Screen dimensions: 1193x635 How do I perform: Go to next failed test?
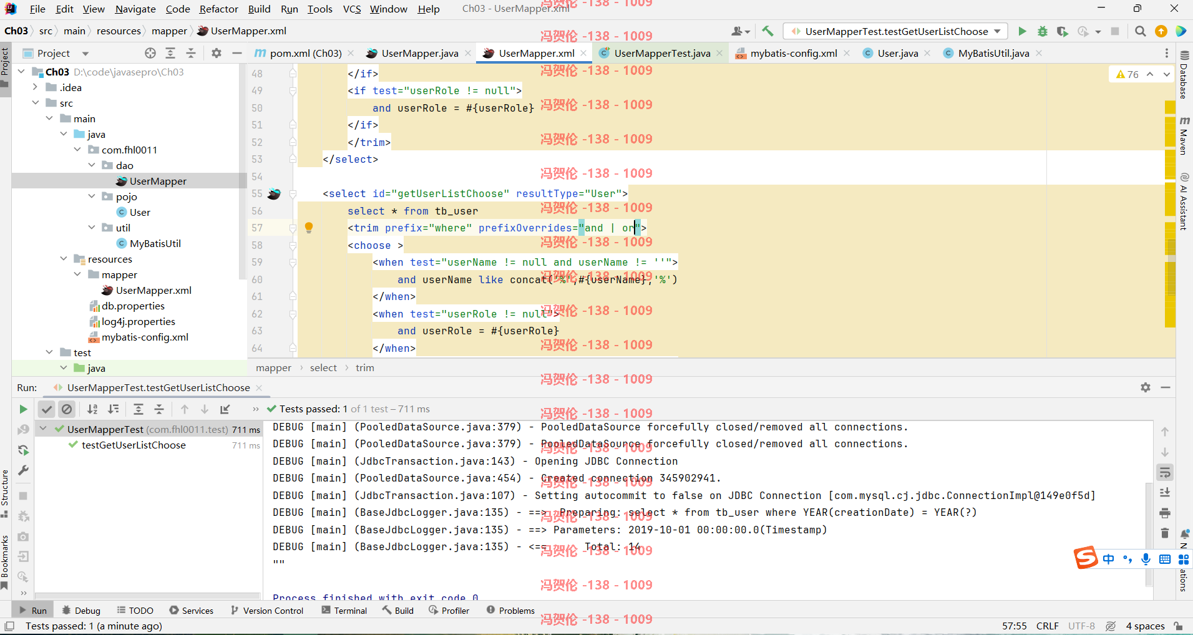click(x=205, y=409)
